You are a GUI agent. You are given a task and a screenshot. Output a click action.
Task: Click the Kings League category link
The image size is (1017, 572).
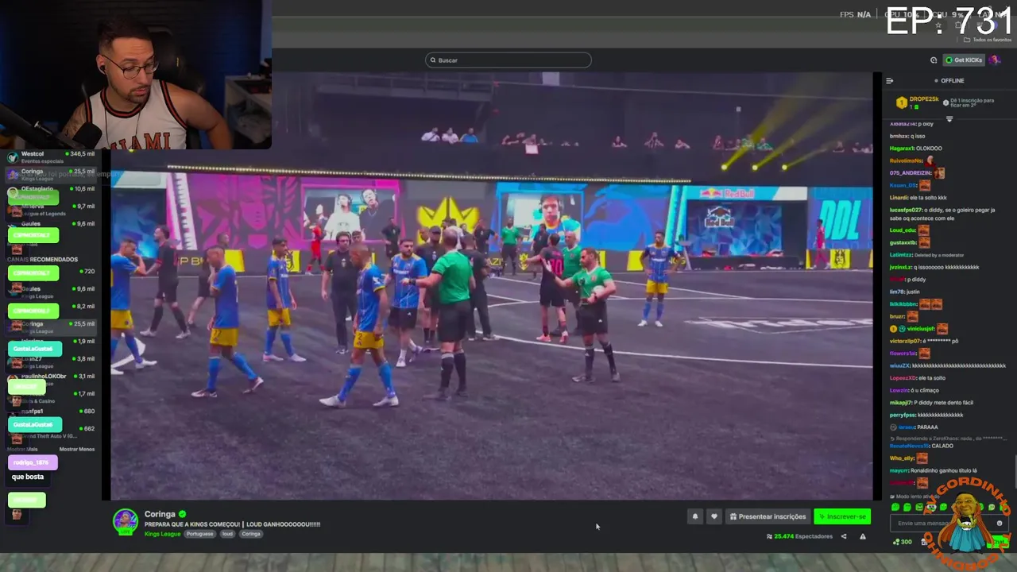pos(162,534)
